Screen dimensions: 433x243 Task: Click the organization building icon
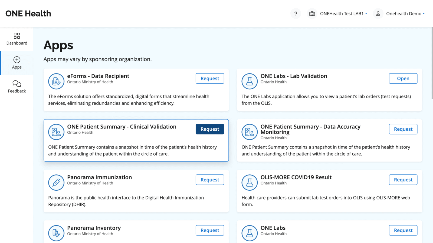tap(312, 13)
